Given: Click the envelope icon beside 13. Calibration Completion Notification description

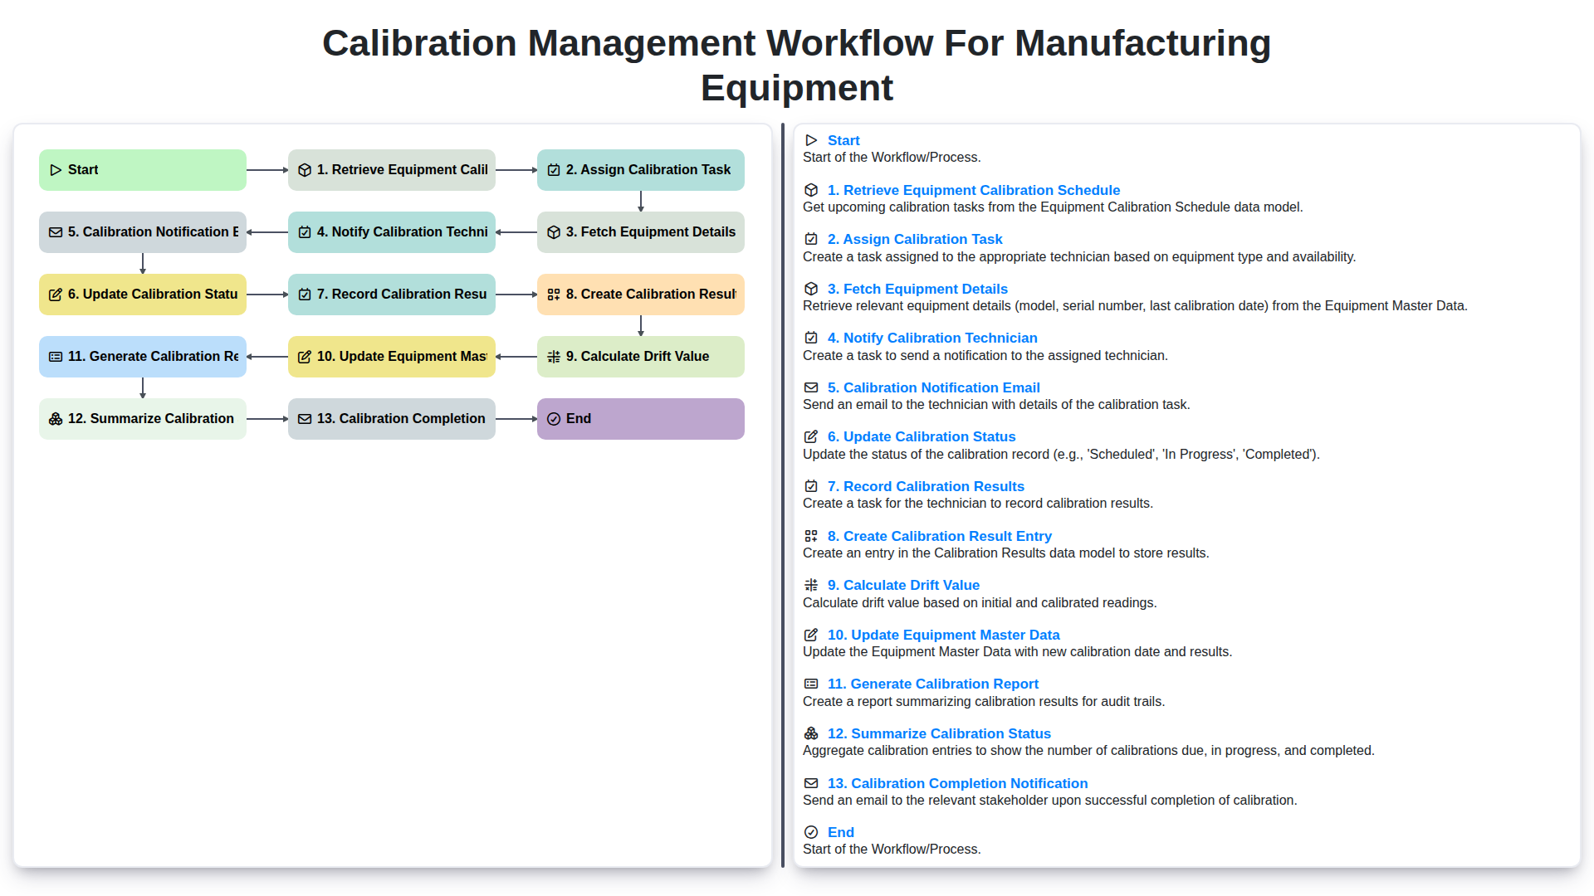Looking at the screenshot, I should click(x=811, y=782).
